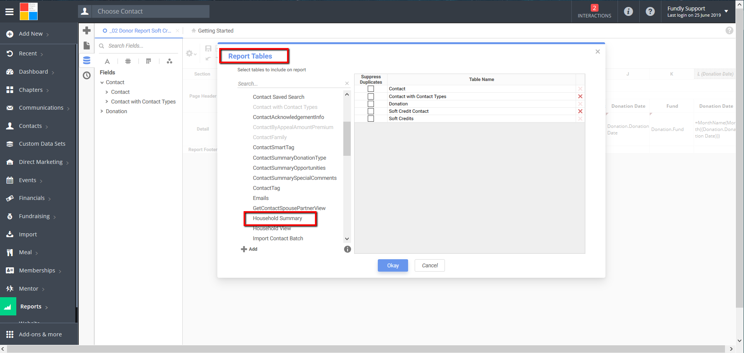
Task: Click the contact person icon beside Choose Contact
Action: 85,11
